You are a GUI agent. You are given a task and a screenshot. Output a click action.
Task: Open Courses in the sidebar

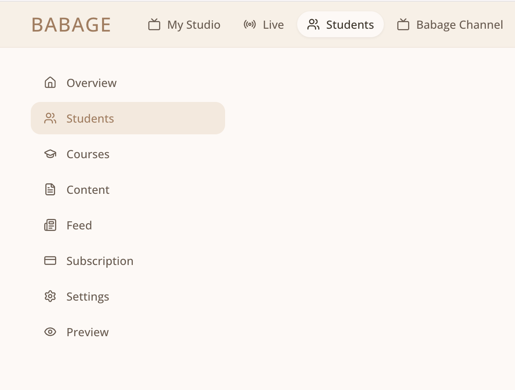[128, 154]
